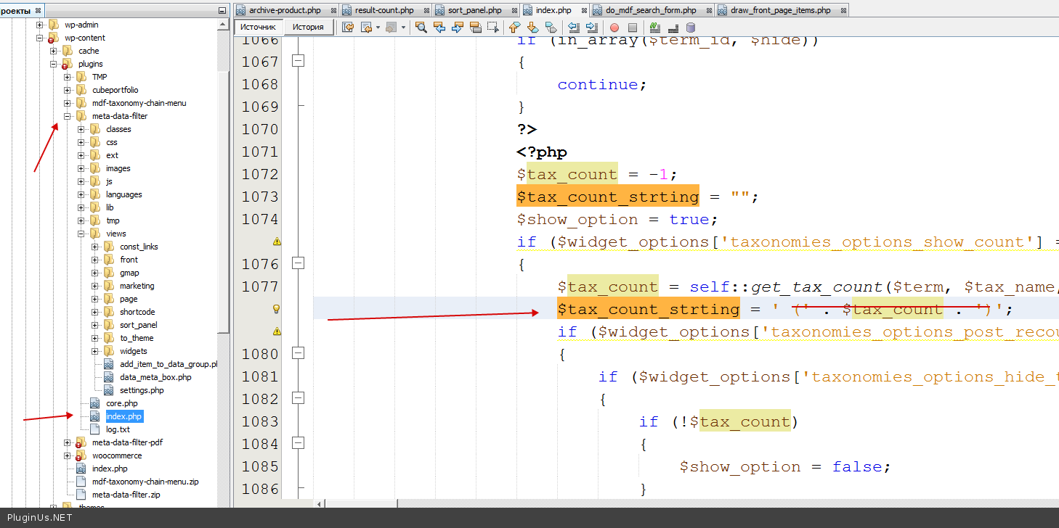Collapse code fold at line 1080
This screenshot has width=1059, height=528.
click(x=297, y=353)
